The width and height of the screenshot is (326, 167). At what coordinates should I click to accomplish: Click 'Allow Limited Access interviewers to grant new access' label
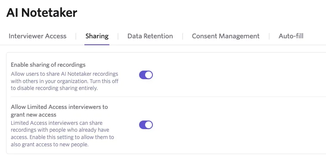pos(59,111)
